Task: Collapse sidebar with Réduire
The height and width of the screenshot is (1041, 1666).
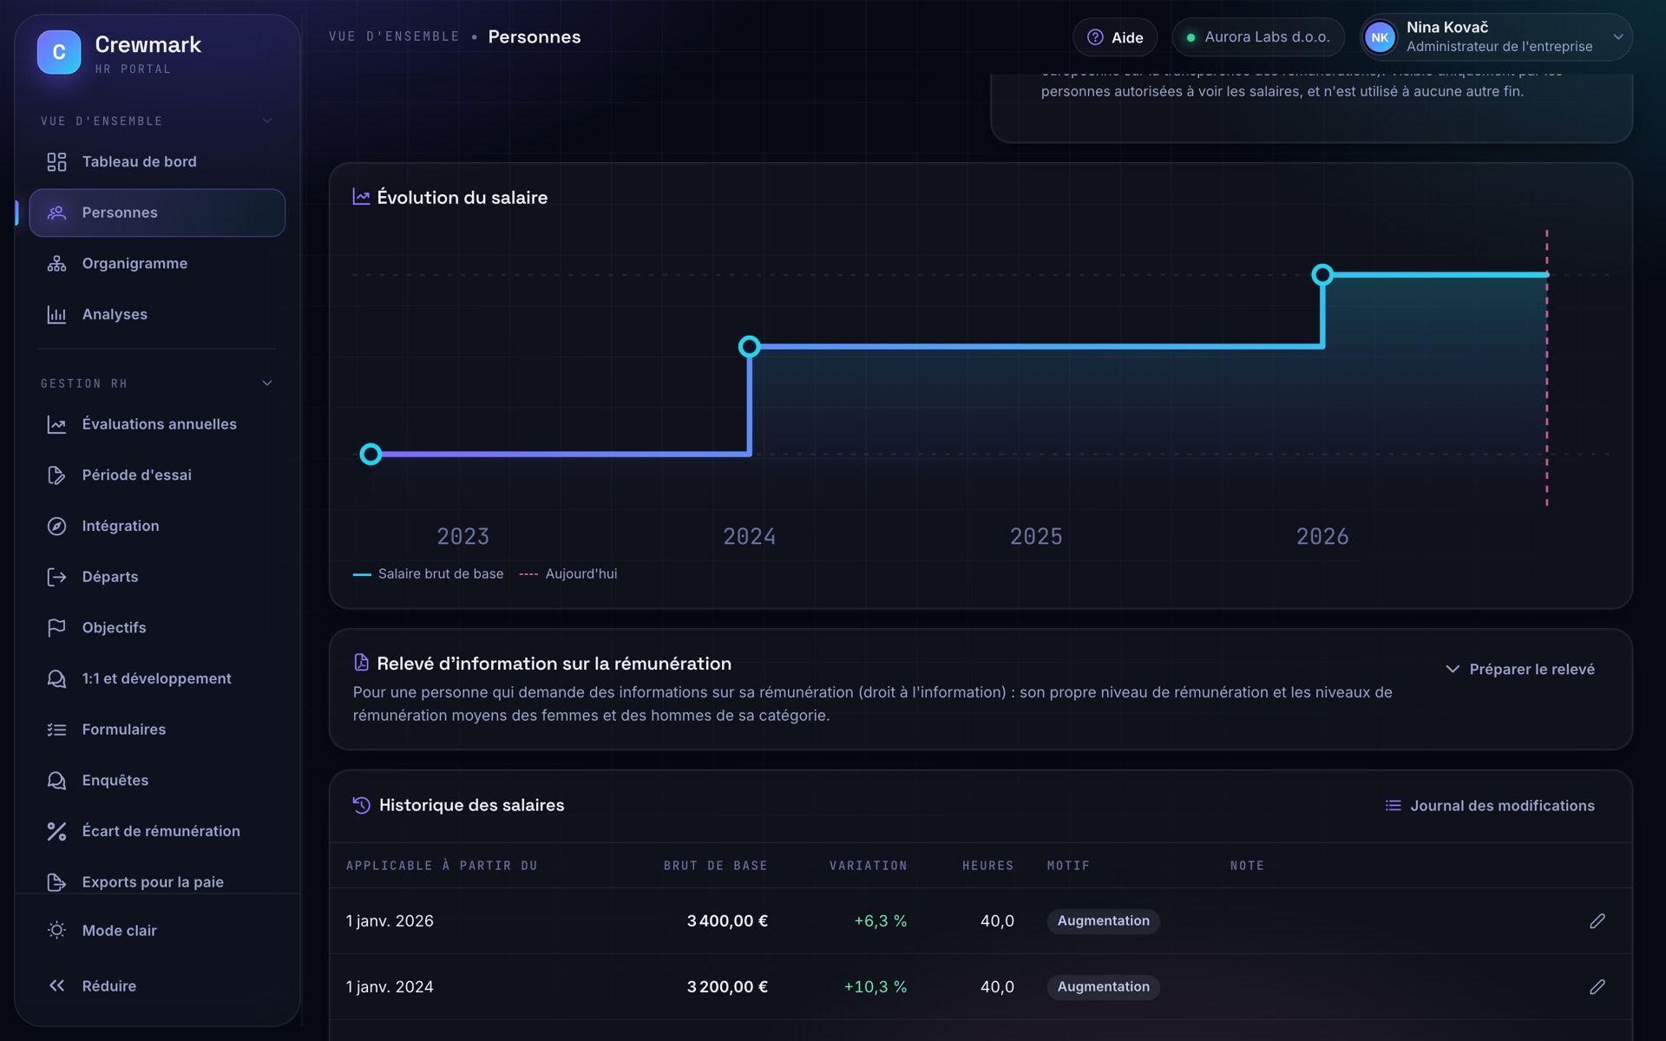Action: click(x=157, y=985)
